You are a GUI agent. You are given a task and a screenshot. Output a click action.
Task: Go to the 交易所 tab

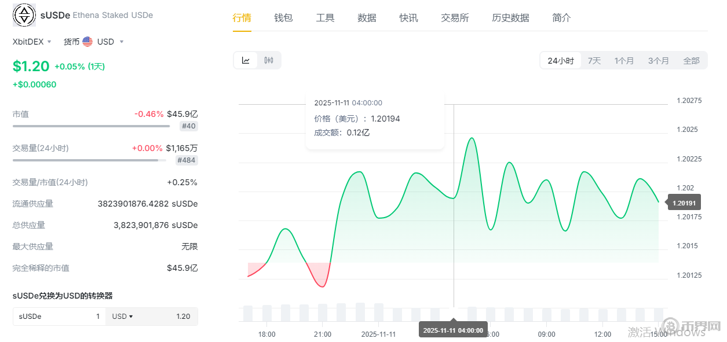455,17
